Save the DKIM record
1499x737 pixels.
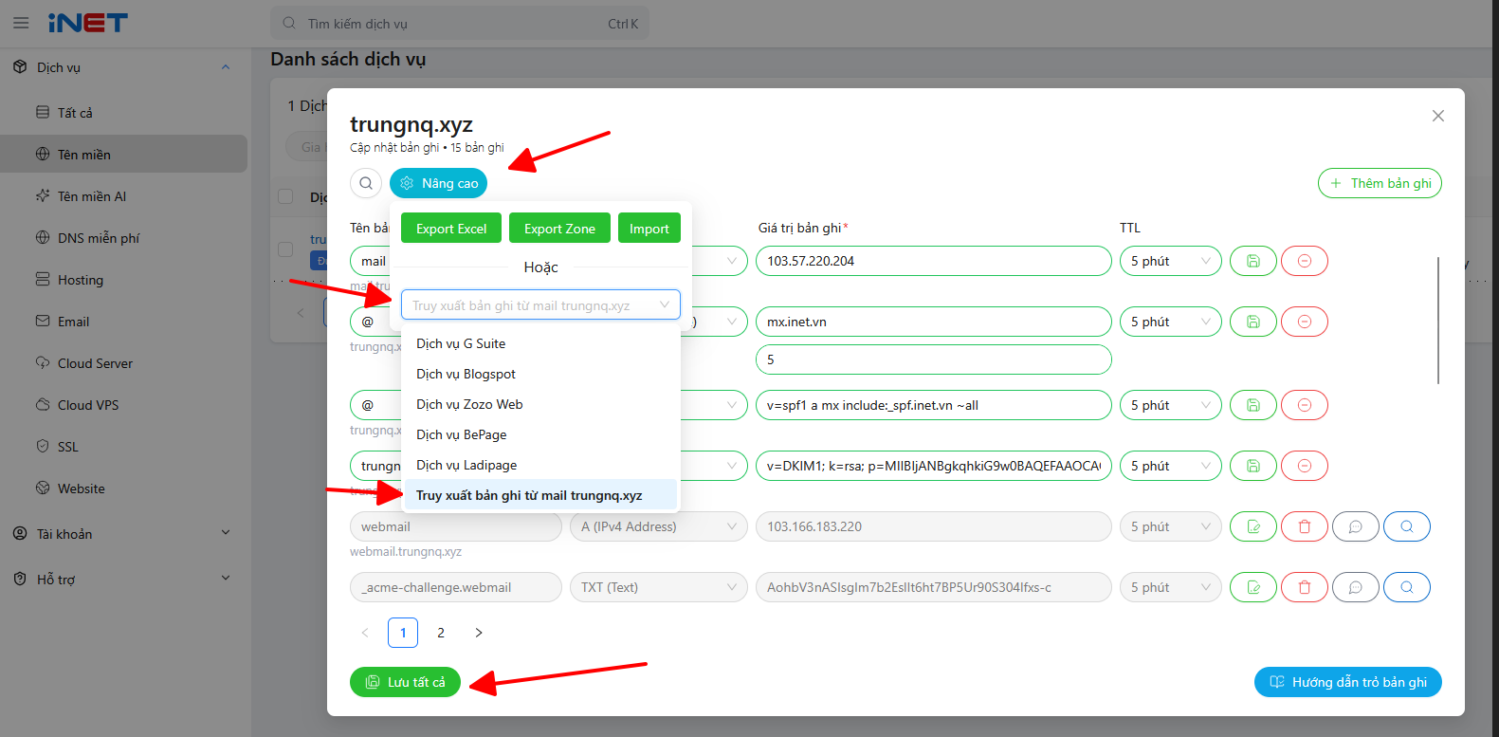1253,466
